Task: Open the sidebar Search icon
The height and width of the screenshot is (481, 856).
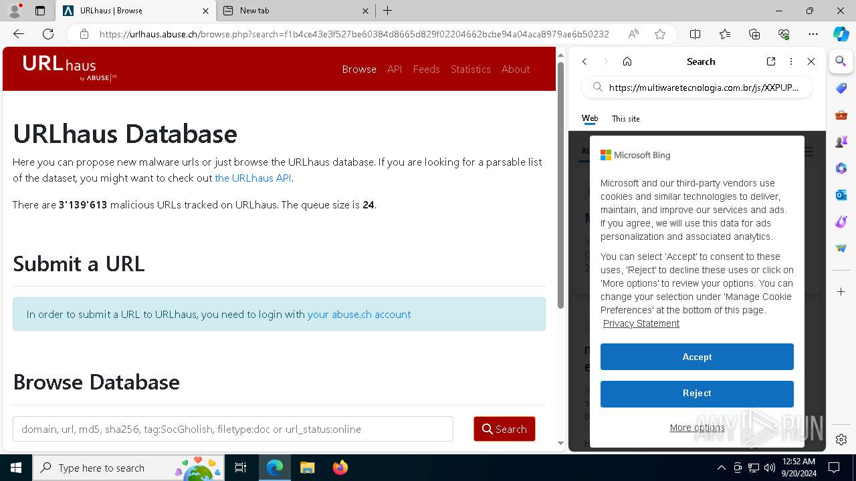Action: [x=841, y=61]
